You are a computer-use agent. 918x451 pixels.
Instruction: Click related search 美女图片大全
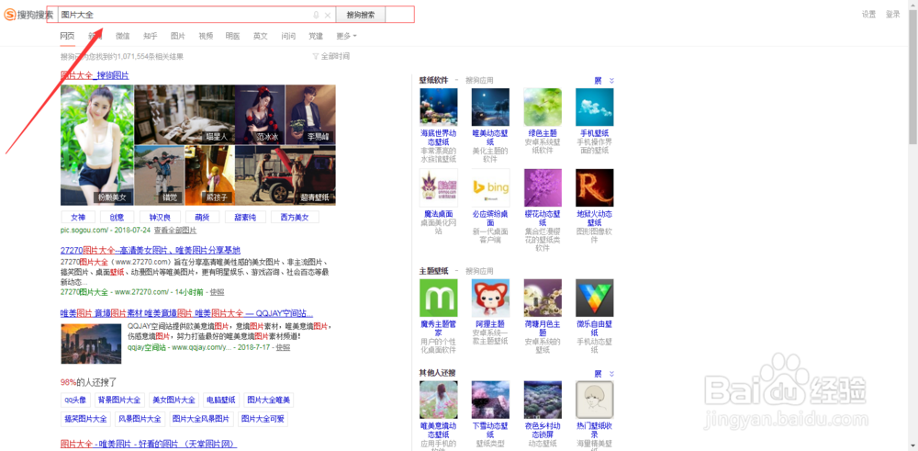(174, 400)
